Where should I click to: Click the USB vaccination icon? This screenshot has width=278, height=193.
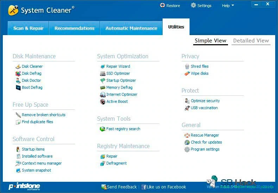coord(187,108)
